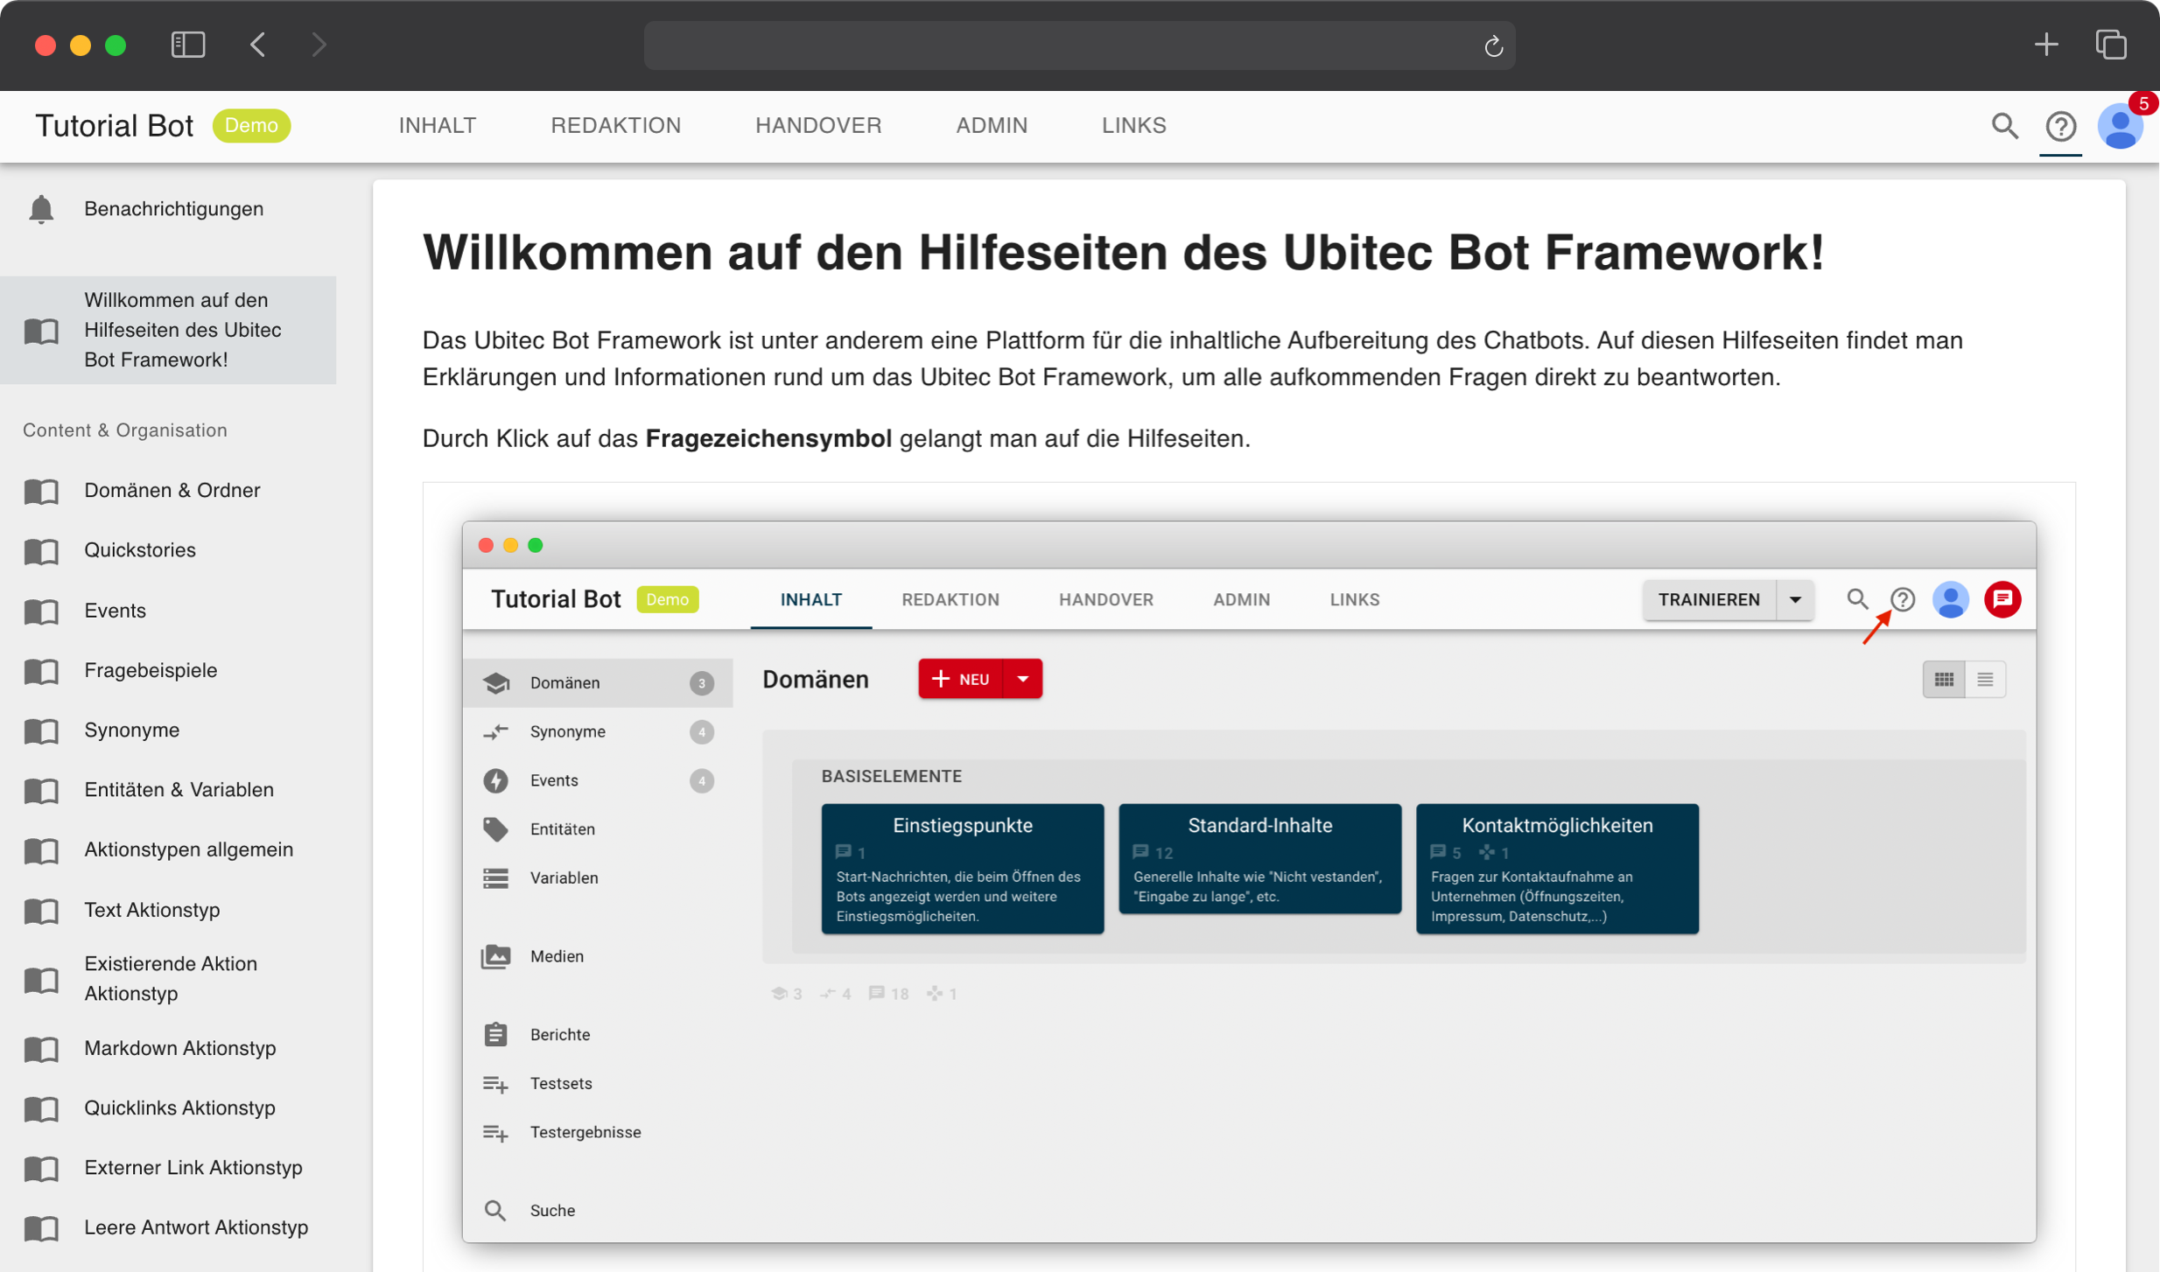Image resolution: width=2160 pixels, height=1272 pixels.
Task: Open search with the top-bar magnifier icon
Action: (2005, 127)
